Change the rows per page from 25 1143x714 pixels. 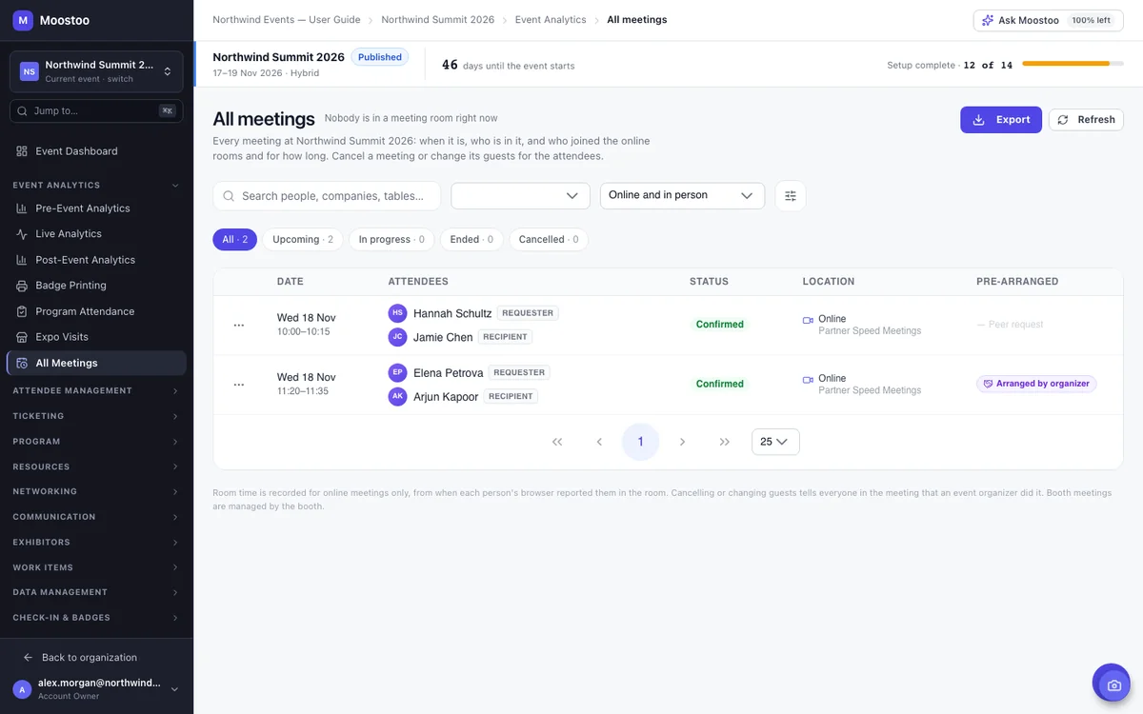[x=775, y=442]
